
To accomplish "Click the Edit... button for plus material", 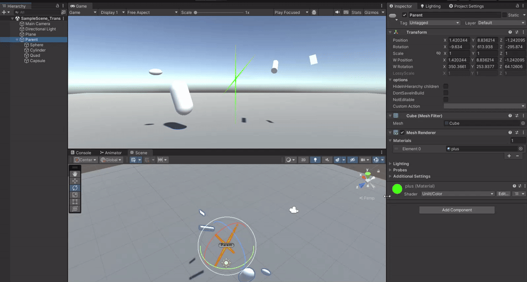I will [x=503, y=194].
